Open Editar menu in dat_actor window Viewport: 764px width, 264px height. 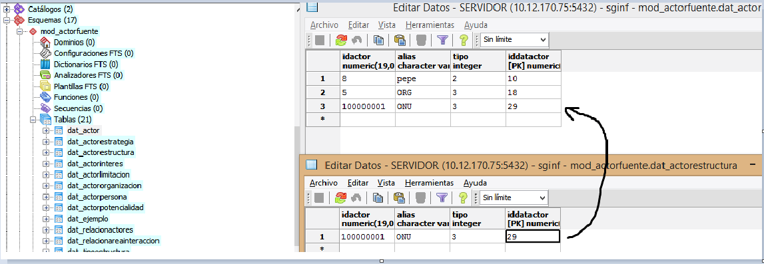358,25
